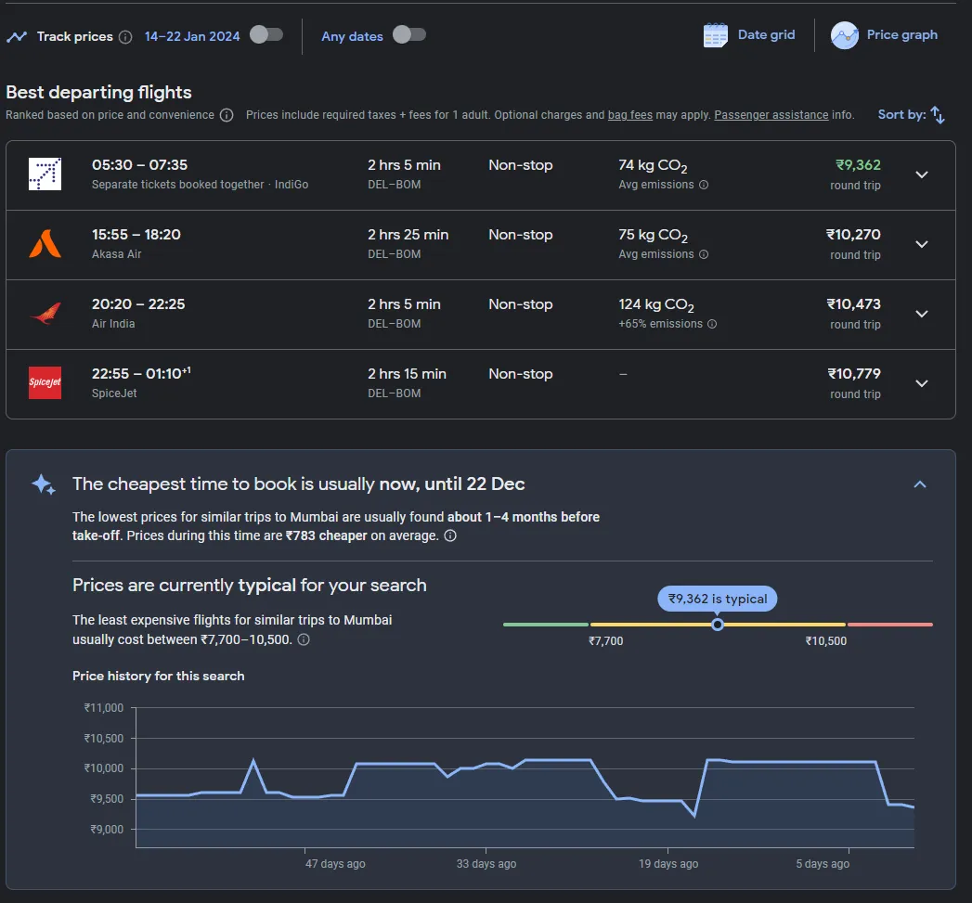Image resolution: width=972 pixels, height=903 pixels.
Task: Click the Track prices trend icon
Action: pyautogui.click(x=17, y=36)
